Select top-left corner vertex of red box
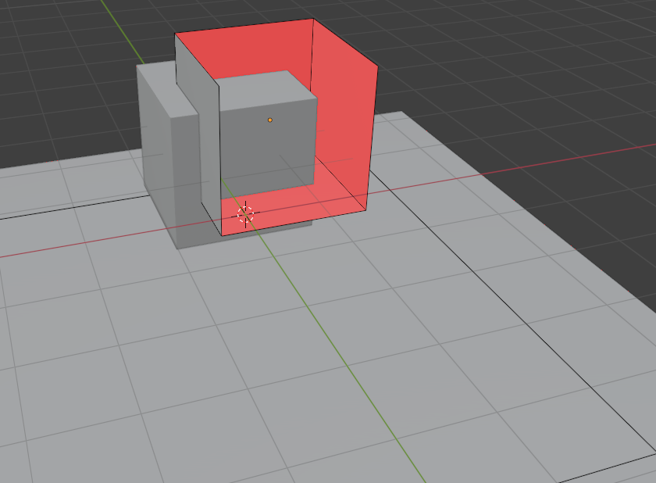This screenshot has width=656, height=483. pos(175,34)
